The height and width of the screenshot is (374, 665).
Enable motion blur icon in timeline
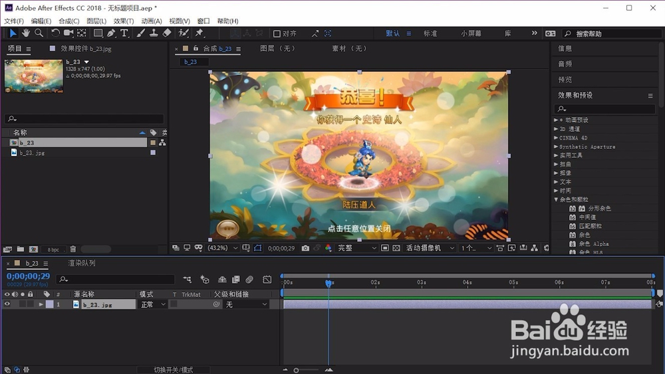(x=249, y=279)
